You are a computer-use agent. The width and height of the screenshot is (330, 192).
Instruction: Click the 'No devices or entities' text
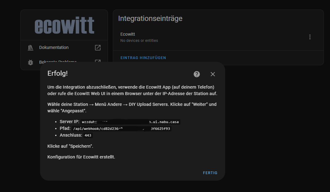pos(139,41)
